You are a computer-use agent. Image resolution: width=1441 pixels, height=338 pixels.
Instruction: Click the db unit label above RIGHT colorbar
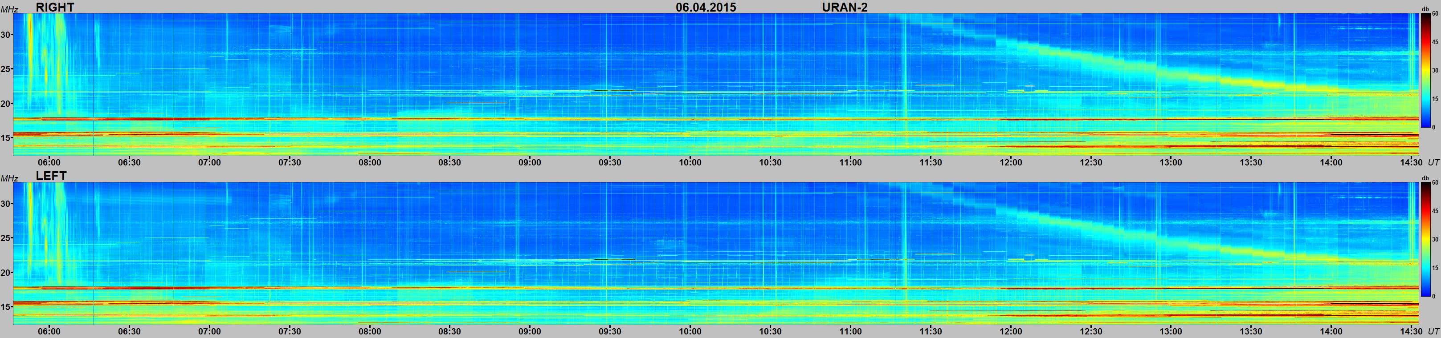1426,9
